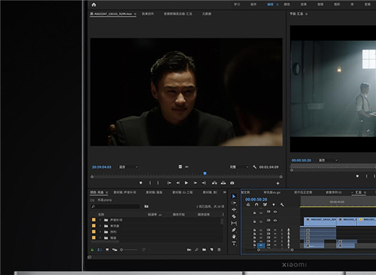Screen dimensions: 376x275
Task: Select the Type (T) tool
Action: (234, 243)
